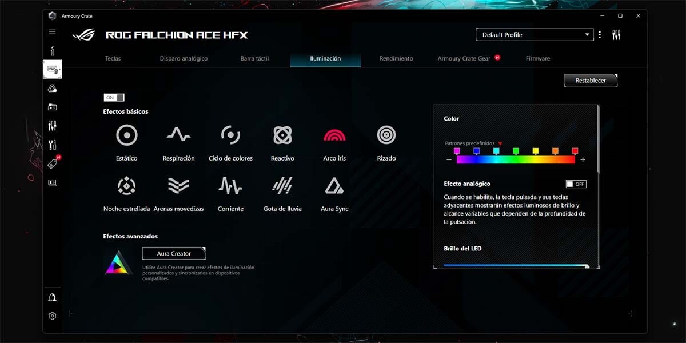Open the user account icon
The height and width of the screenshot is (343, 686).
(53, 297)
